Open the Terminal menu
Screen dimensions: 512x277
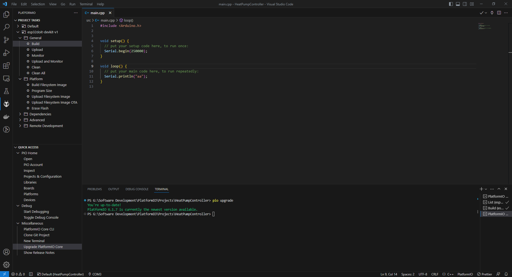[86, 4]
